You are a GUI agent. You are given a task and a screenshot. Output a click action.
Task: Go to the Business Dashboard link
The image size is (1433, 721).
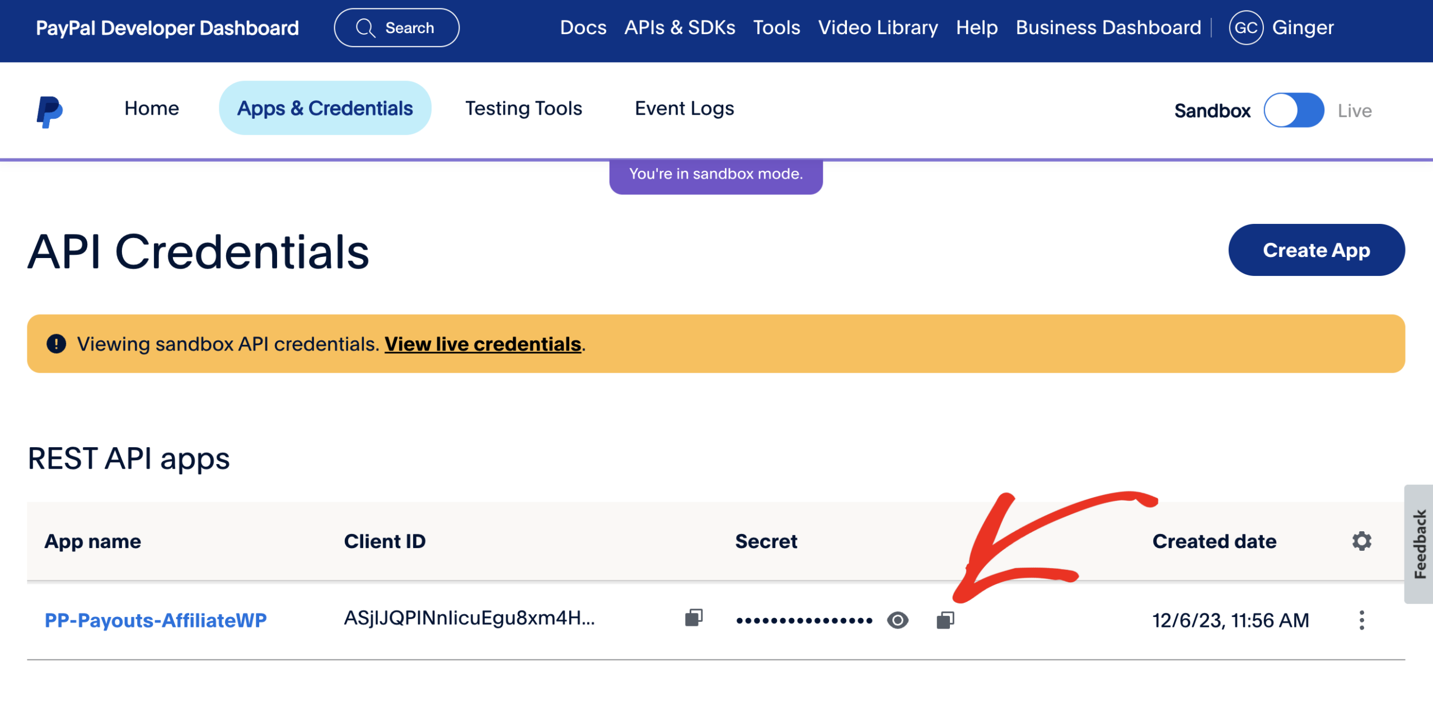[x=1108, y=28]
